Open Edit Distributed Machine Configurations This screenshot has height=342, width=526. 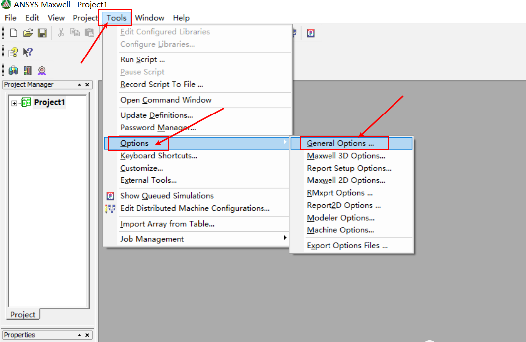pos(196,208)
